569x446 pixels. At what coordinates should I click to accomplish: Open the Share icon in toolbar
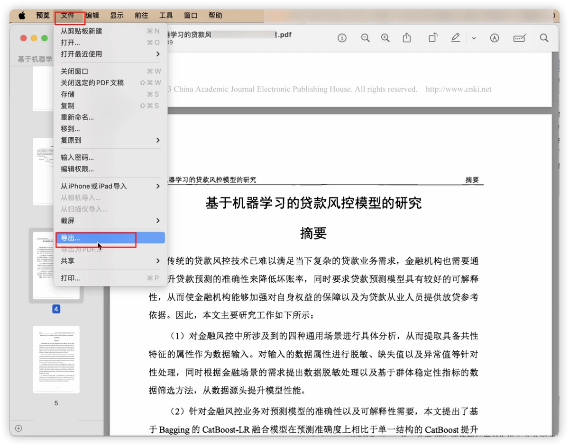tap(407, 38)
